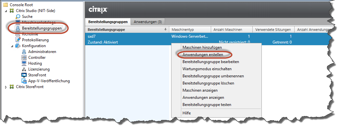Expand the Citrix StoreFront tree node
This screenshot has height=130, width=342.
(6, 87)
